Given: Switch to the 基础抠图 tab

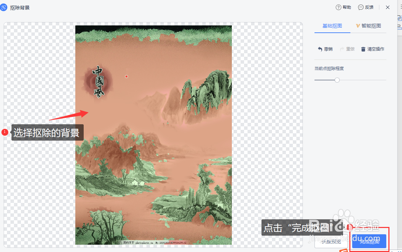Looking at the screenshot, I should (332, 26).
